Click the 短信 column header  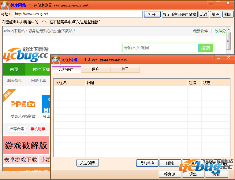(x=194, y=83)
